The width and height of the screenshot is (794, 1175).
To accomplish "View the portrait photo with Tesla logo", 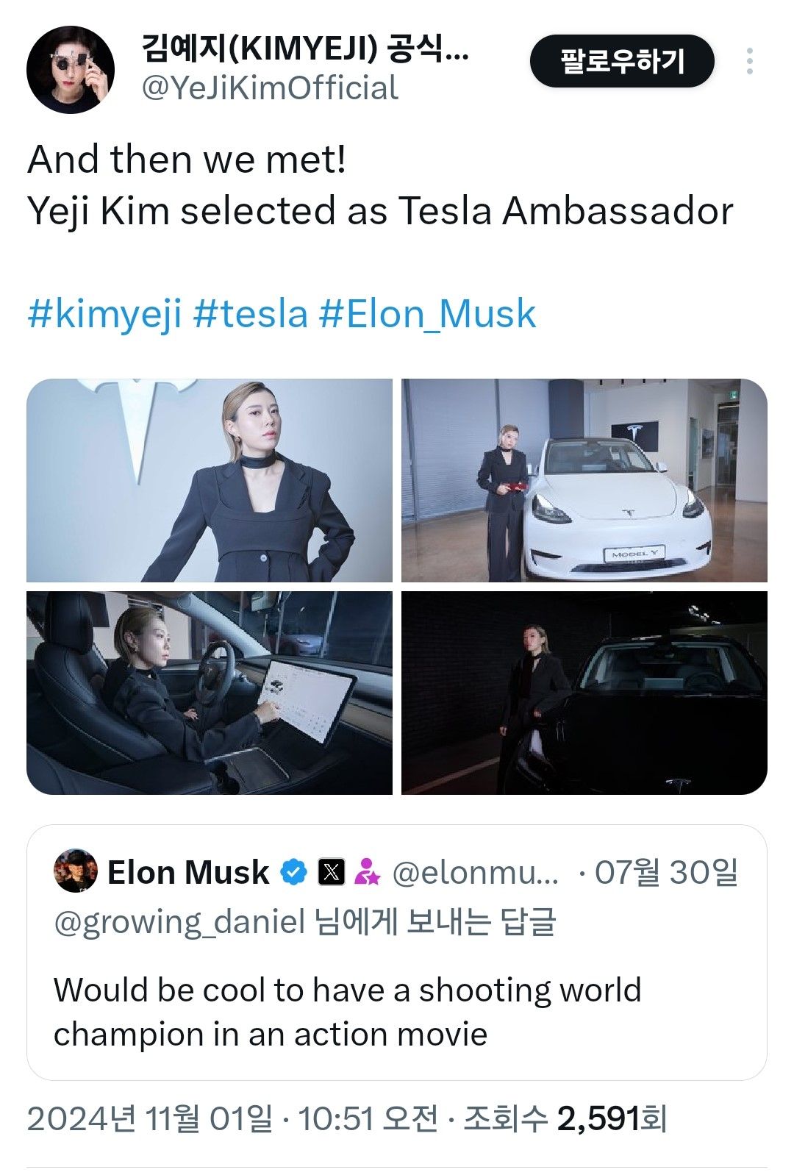I will [x=210, y=480].
